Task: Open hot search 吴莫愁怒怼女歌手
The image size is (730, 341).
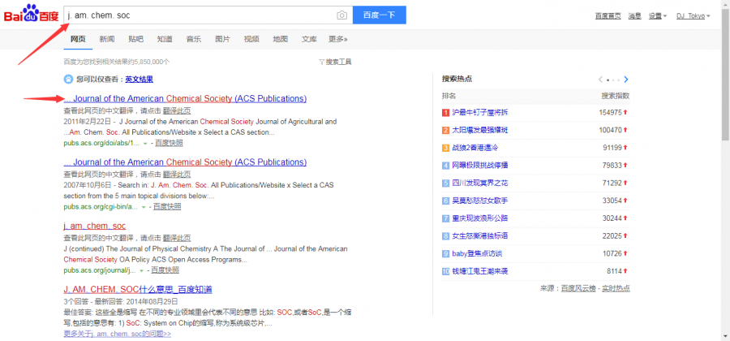Action: 480,201
